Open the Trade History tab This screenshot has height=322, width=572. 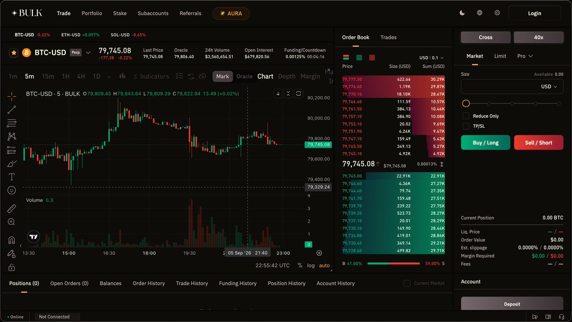point(192,283)
